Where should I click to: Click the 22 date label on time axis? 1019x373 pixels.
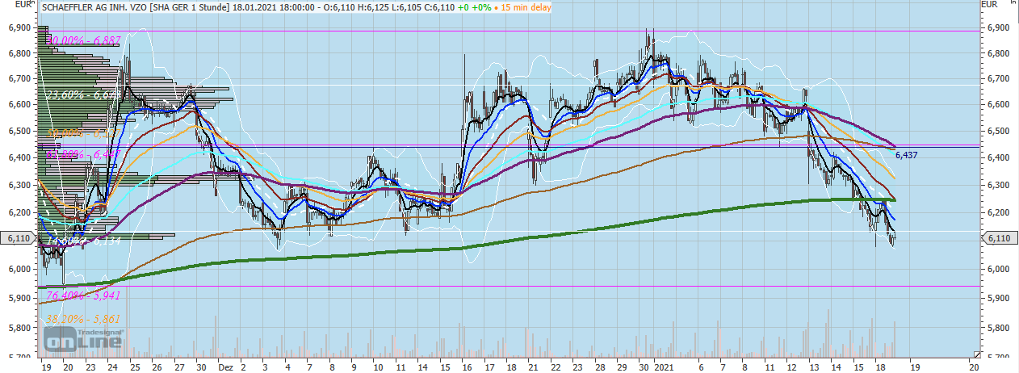pyautogui.click(x=556, y=366)
